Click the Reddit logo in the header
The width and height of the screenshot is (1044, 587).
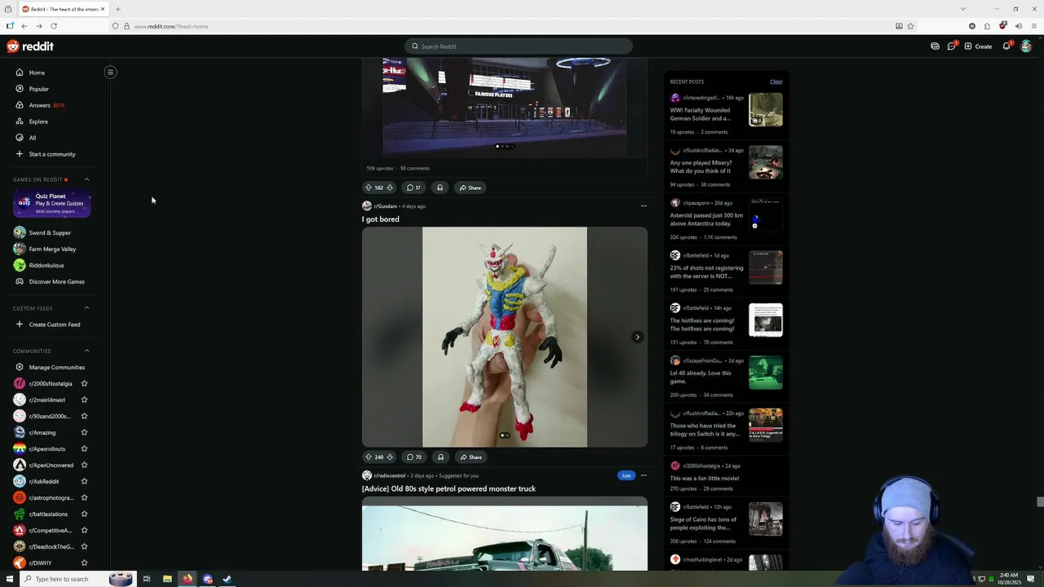(30, 46)
